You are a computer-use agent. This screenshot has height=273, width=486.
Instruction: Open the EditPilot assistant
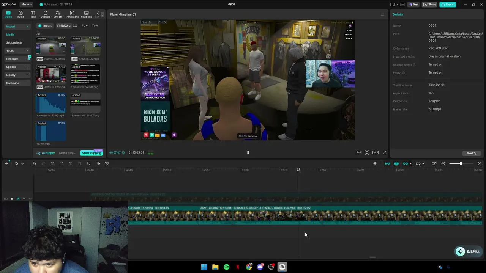[x=468, y=251]
